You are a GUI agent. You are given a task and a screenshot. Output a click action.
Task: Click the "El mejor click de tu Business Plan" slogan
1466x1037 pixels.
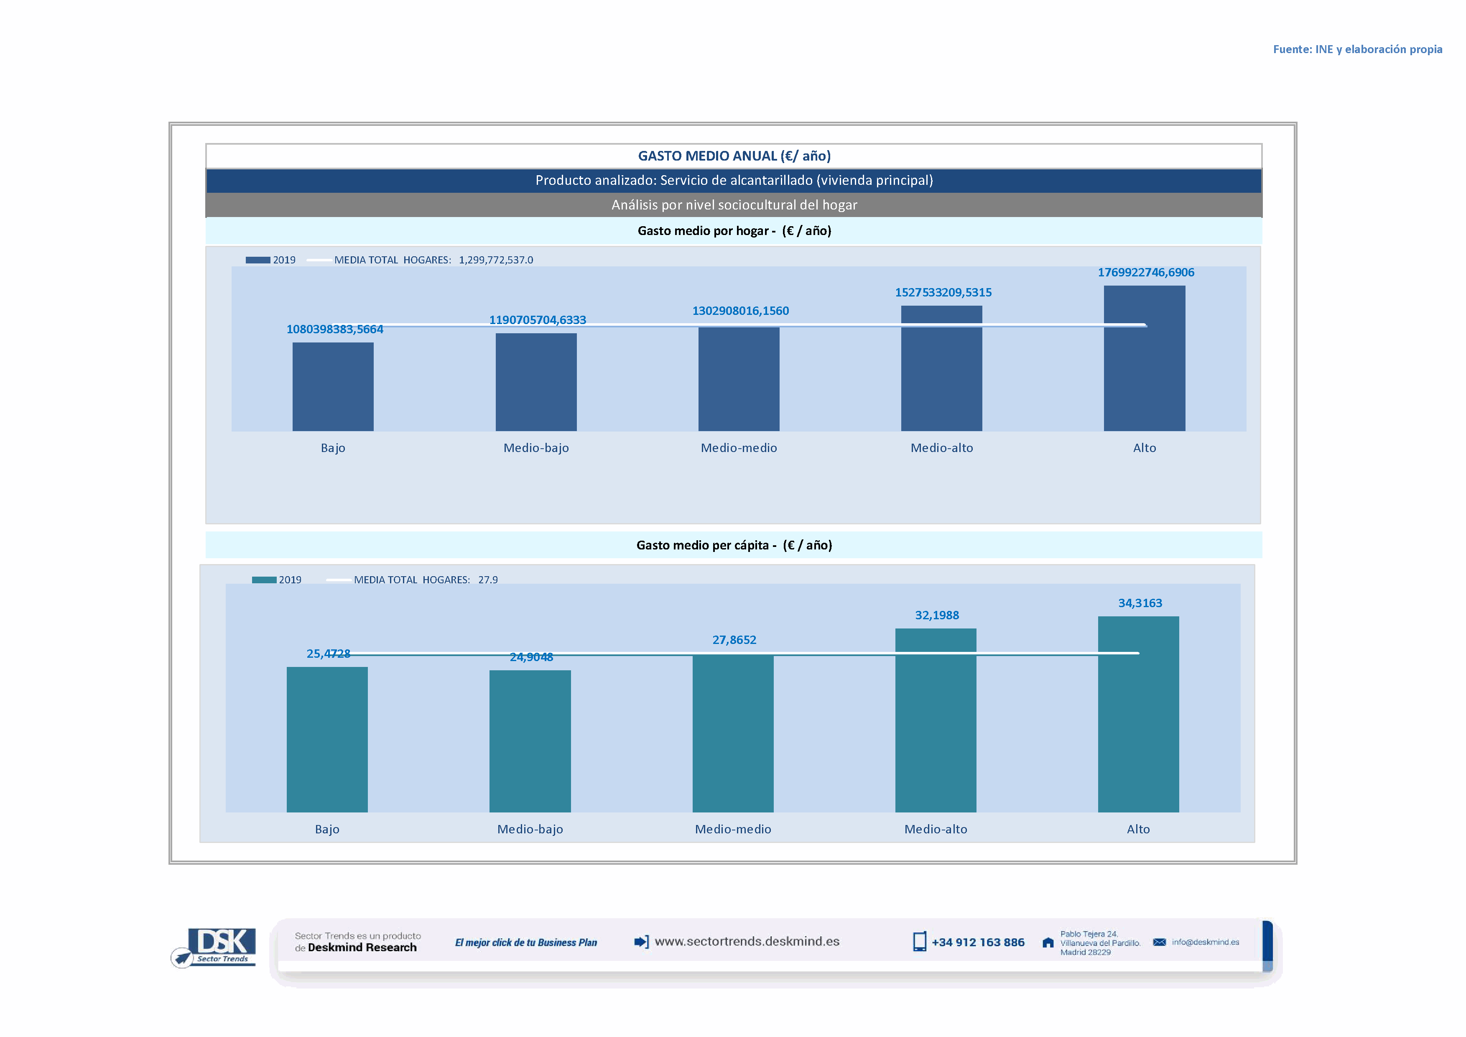pos(526,942)
